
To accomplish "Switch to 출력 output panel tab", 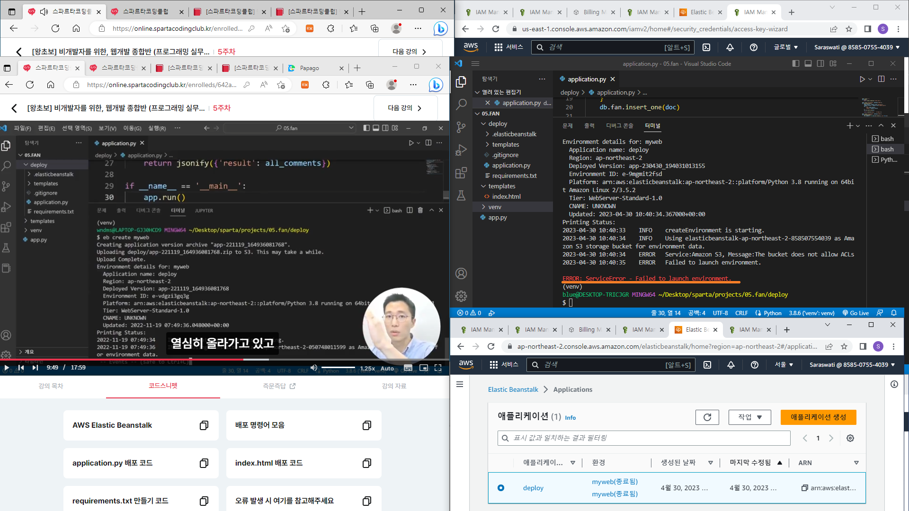I will pos(589,125).
